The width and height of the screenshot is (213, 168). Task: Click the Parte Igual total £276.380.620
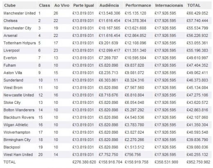pyautogui.click(x=84, y=162)
